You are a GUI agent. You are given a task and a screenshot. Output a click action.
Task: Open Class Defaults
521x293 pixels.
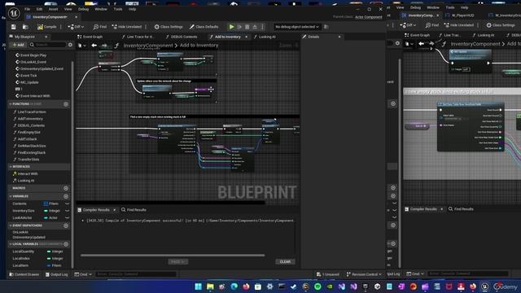point(204,27)
